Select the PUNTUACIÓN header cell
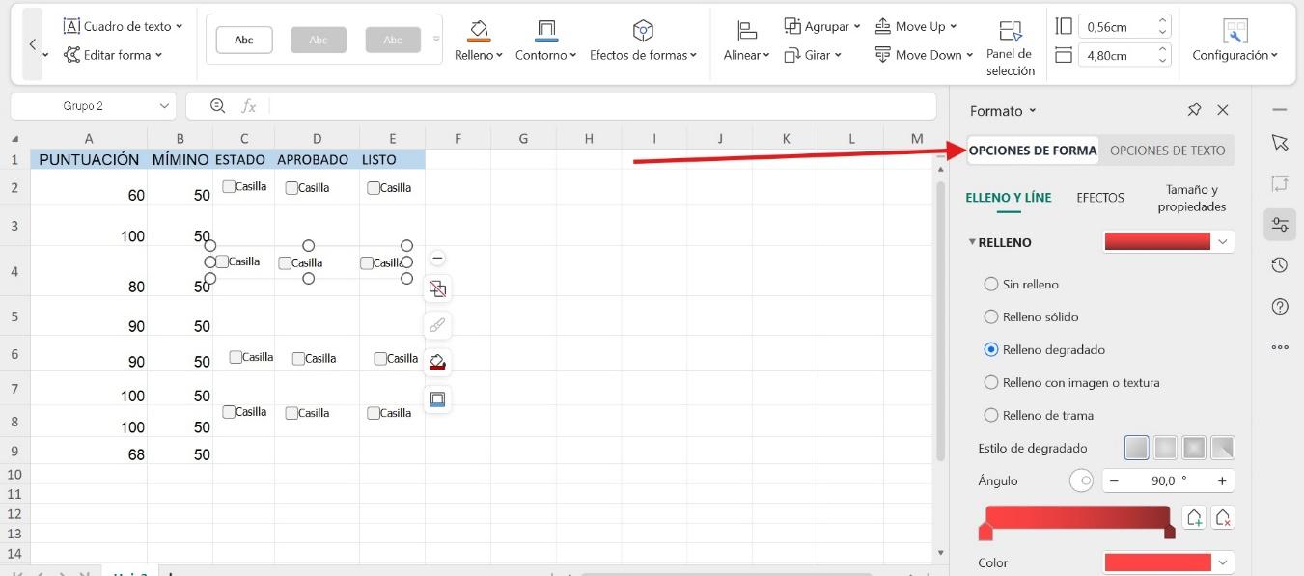This screenshot has height=576, width=1304. pos(89,159)
